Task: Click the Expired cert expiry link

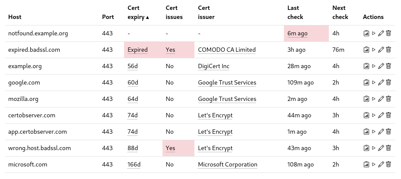Action: [x=137, y=50]
